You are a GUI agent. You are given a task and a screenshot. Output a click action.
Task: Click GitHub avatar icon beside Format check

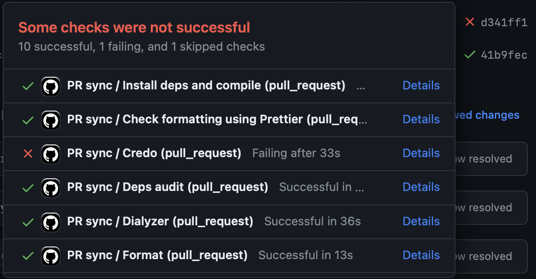click(x=51, y=256)
